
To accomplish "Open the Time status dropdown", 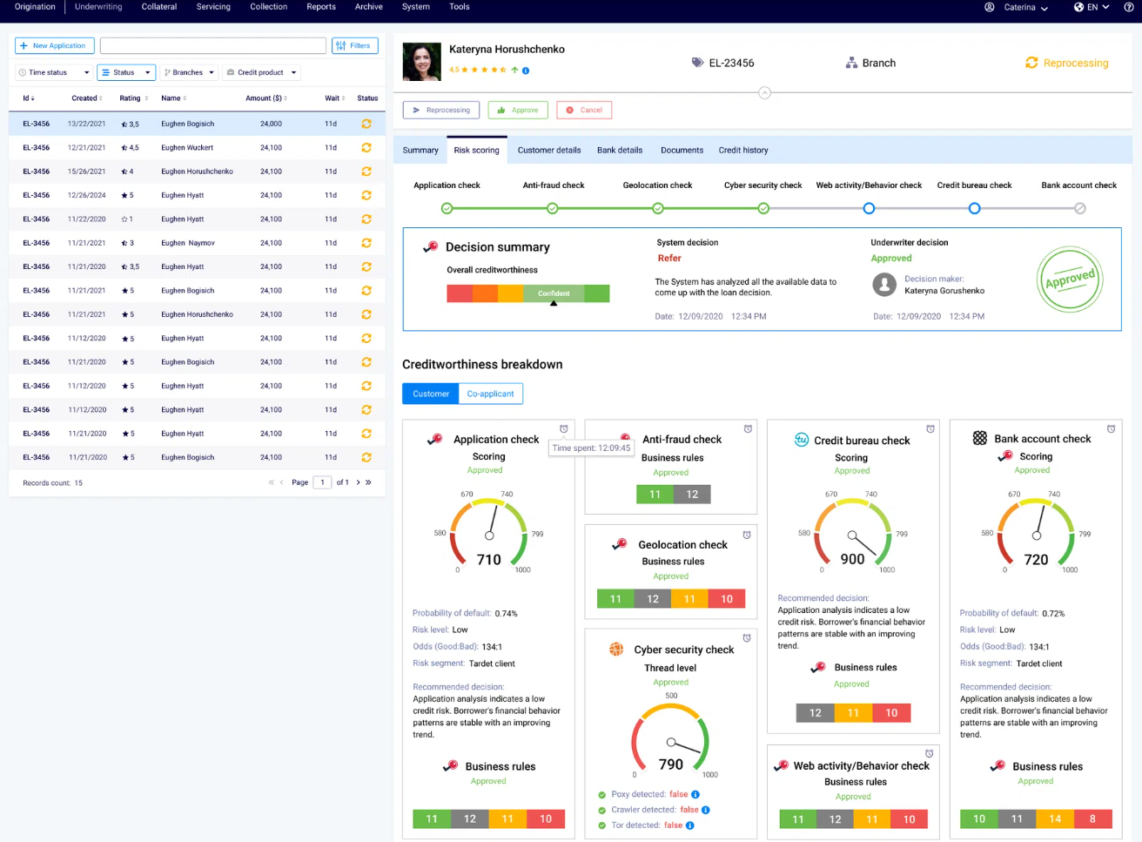I will (x=52, y=72).
